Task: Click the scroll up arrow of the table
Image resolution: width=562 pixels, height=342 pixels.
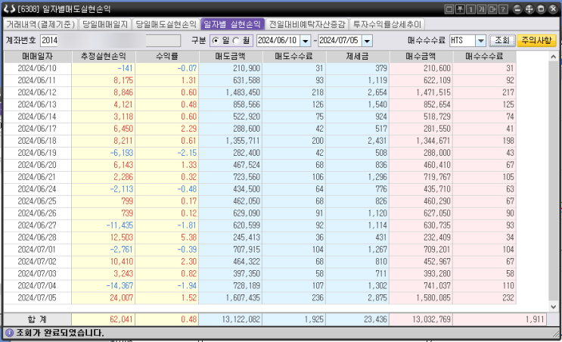Action: tap(554, 57)
